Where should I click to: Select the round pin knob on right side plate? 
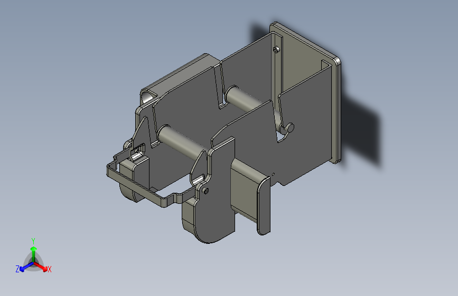[289, 127]
